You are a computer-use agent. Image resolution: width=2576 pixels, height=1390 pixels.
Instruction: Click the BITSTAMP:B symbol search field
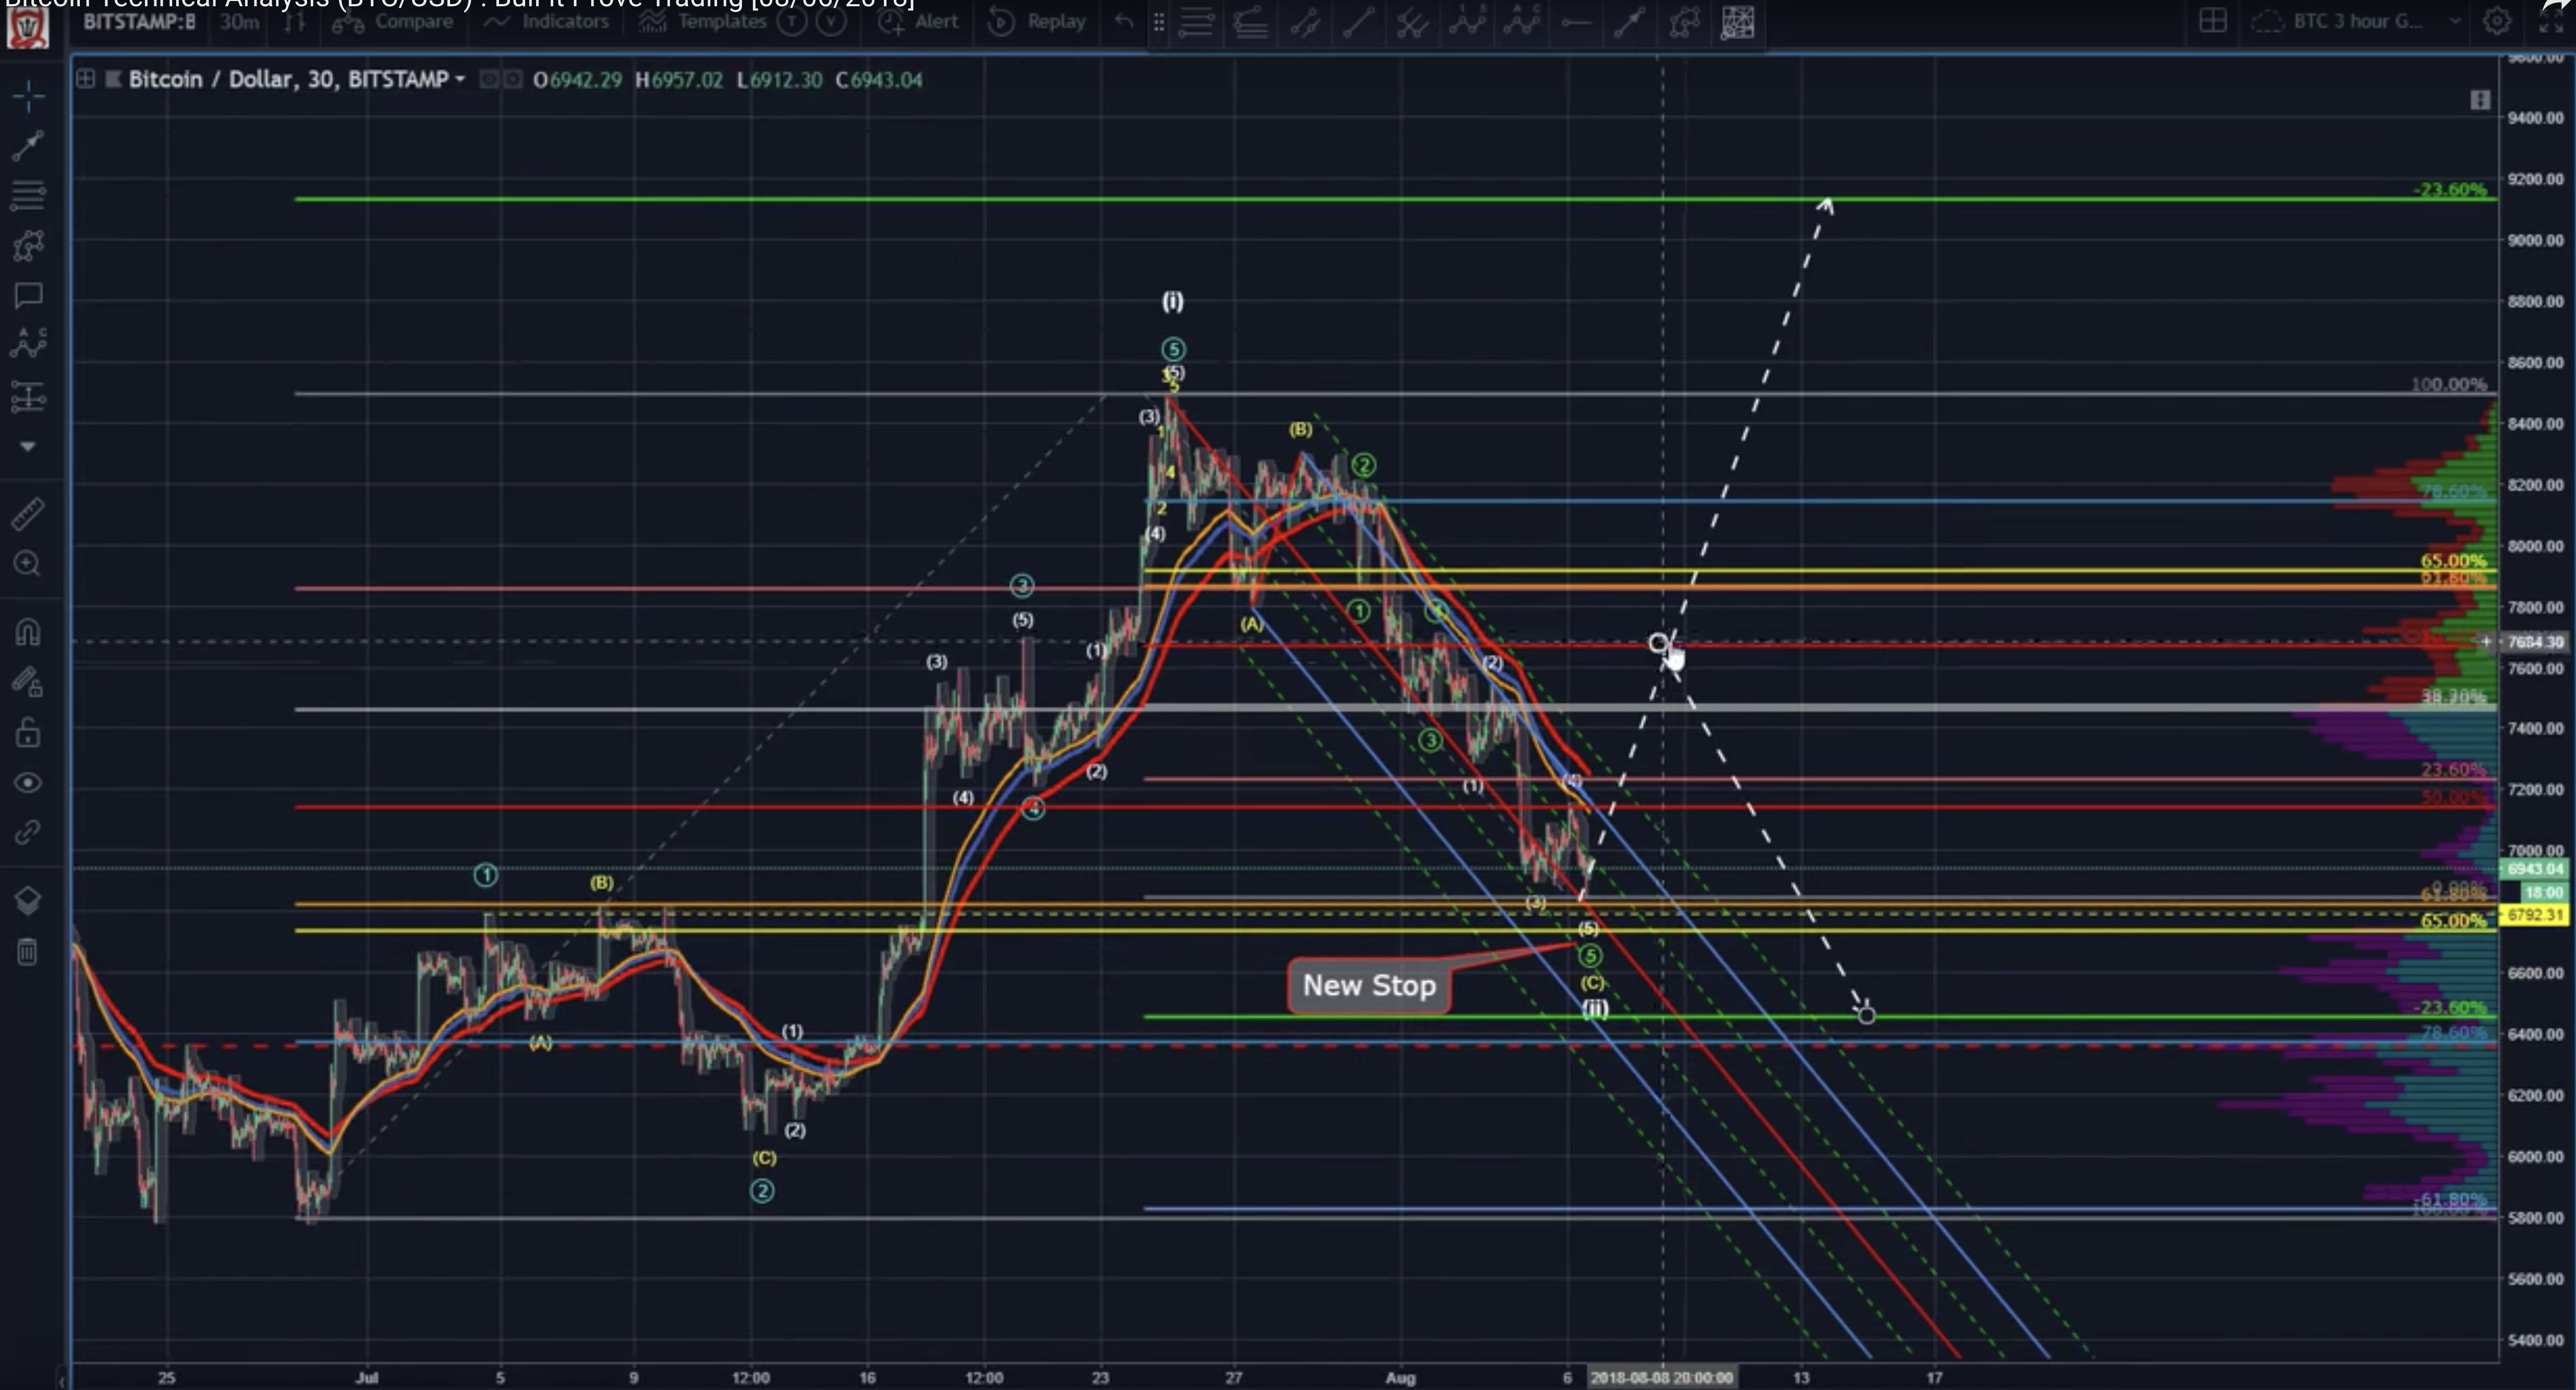[139, 22]
